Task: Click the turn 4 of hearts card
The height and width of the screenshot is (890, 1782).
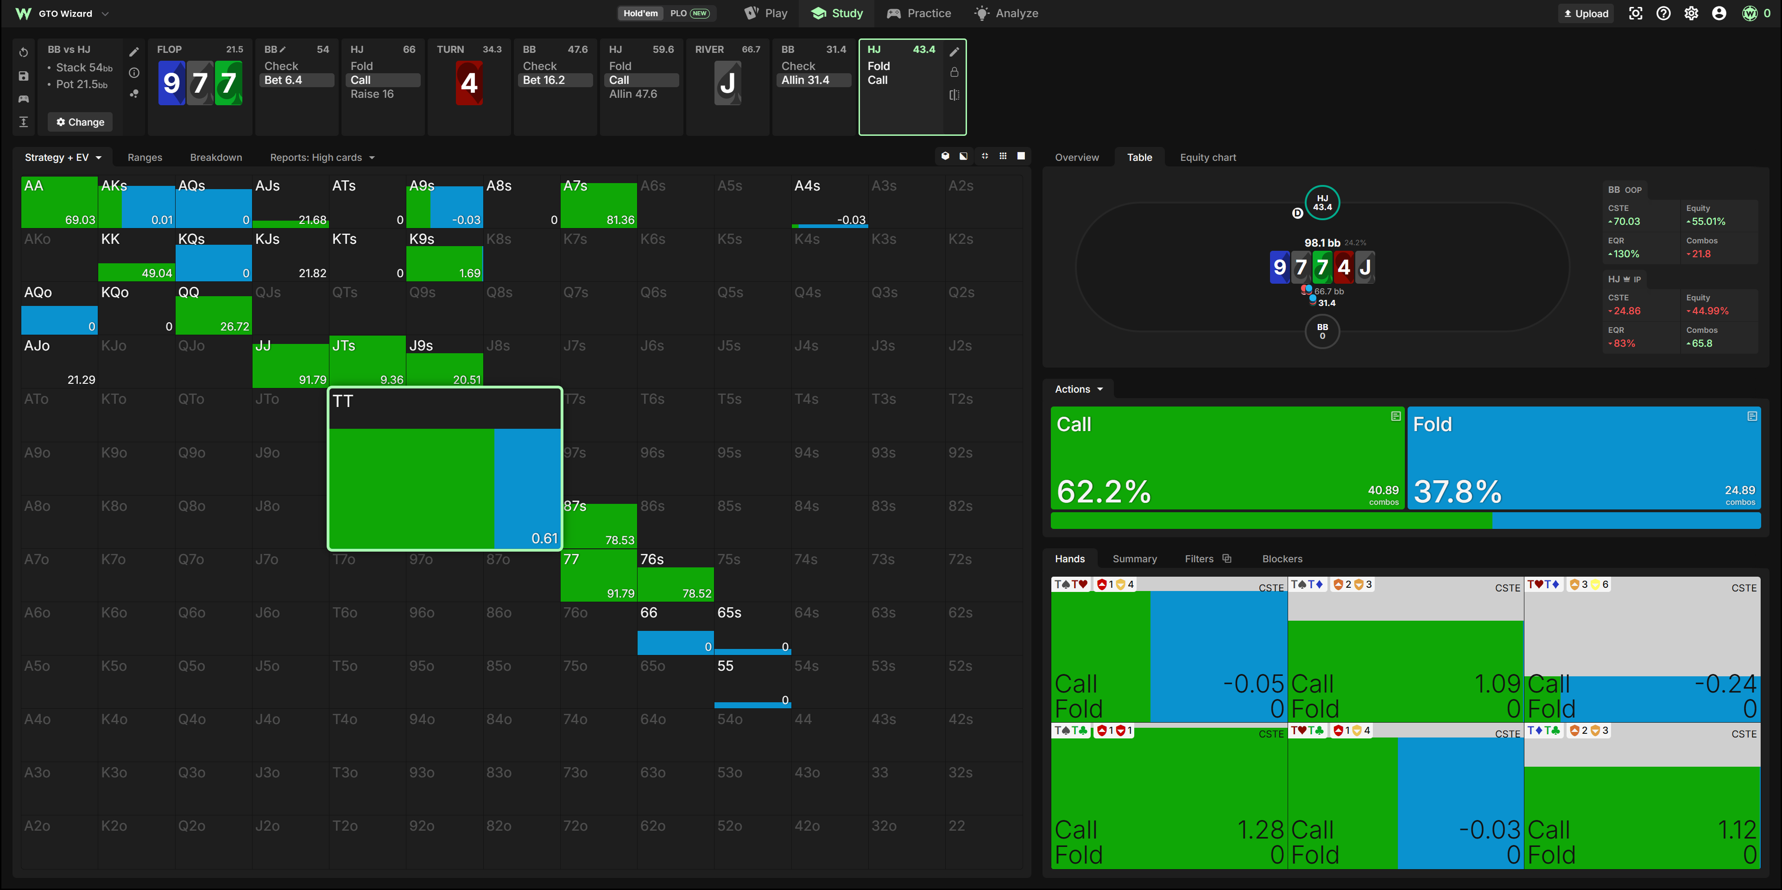Action: 469,83
